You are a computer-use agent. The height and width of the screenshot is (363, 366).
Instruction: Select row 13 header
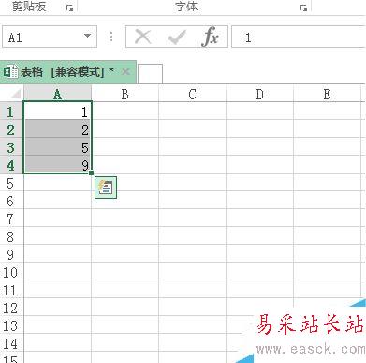pos(11,325)
